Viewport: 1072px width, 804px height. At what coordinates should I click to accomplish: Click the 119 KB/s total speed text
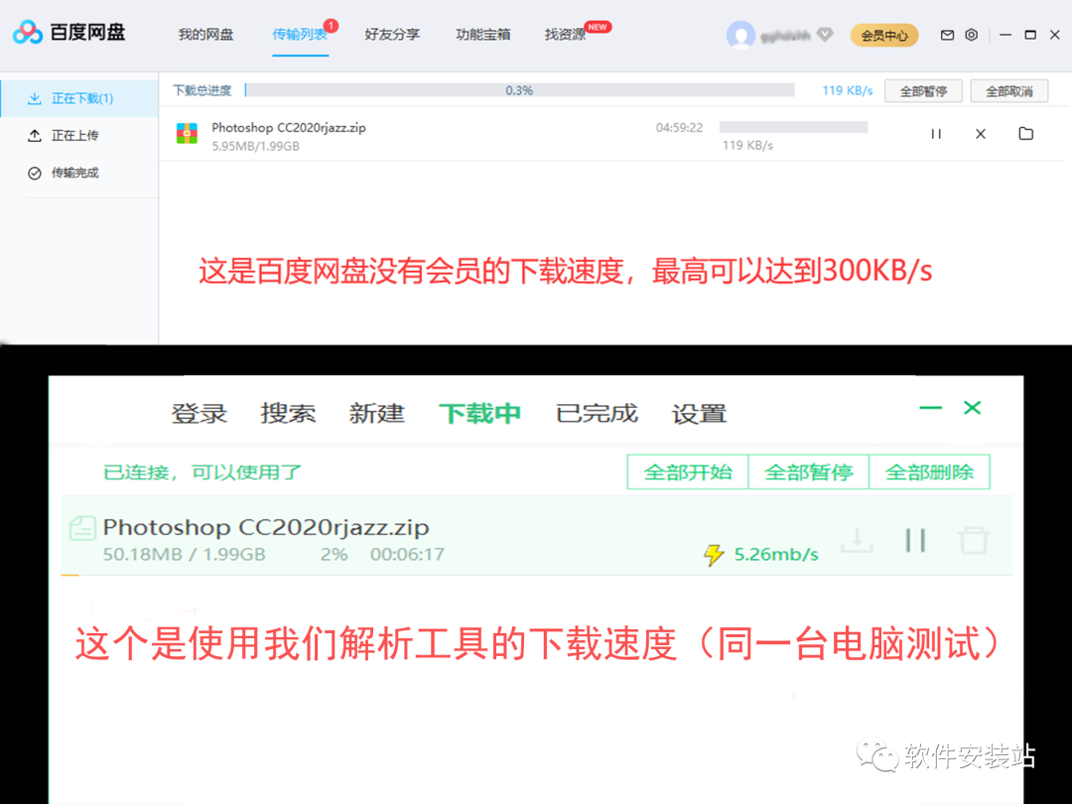pos(847,90)
